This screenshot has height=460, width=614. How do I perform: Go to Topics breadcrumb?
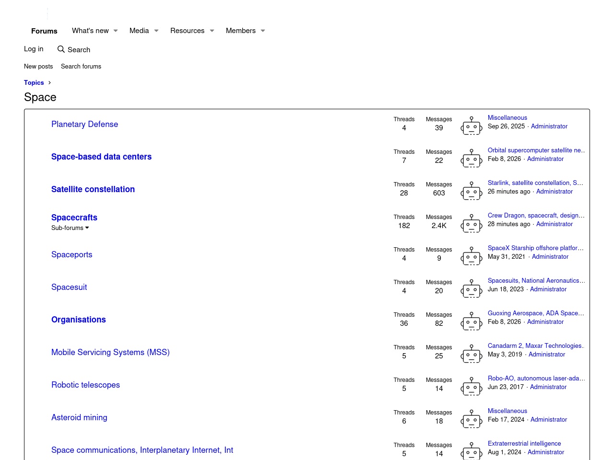click(x=34, y=82)
